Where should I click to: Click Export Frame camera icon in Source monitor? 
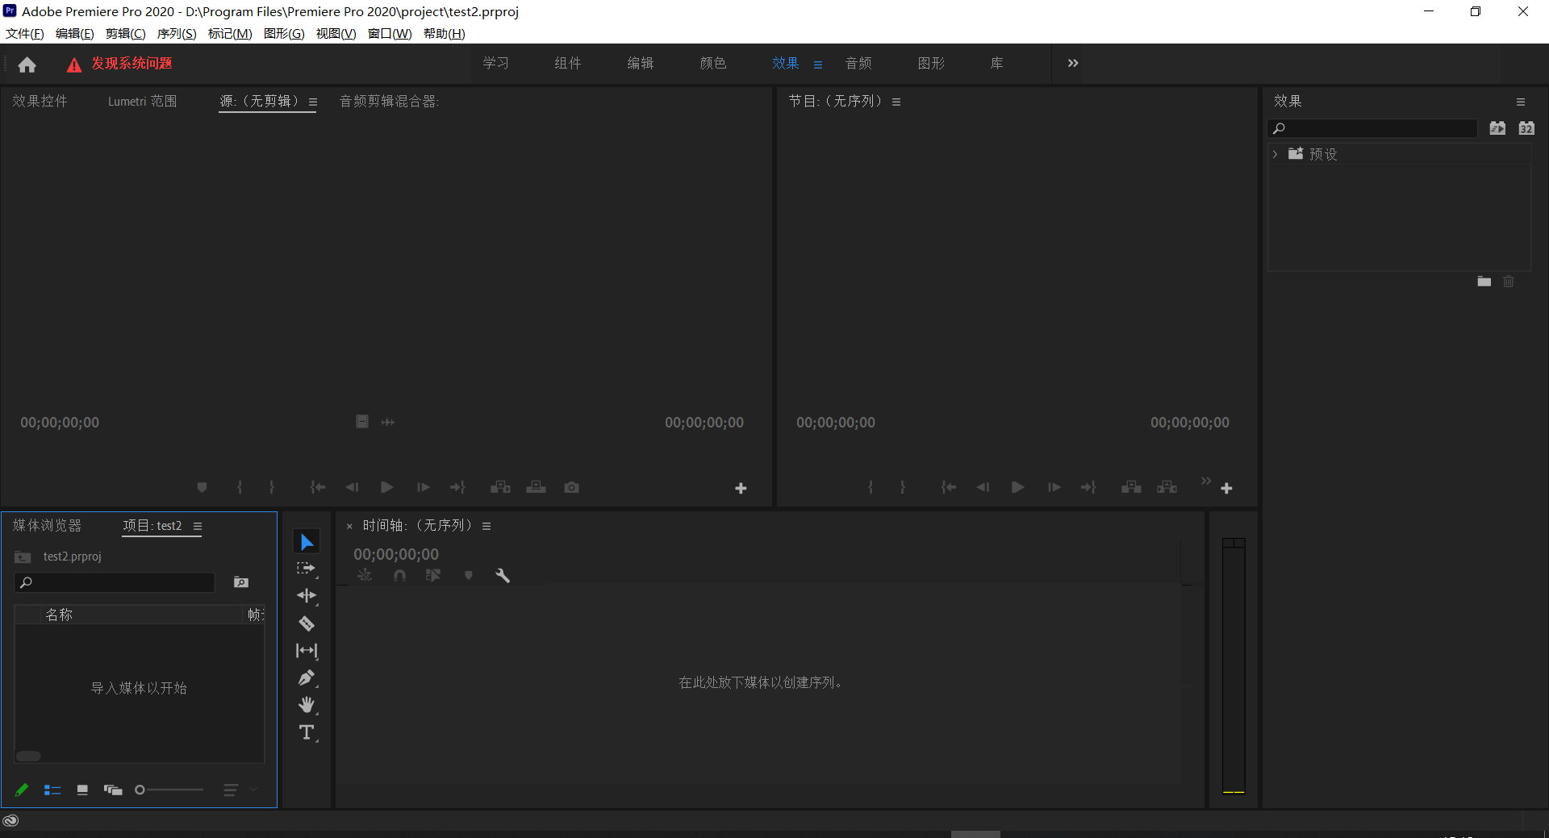point(571,487)
